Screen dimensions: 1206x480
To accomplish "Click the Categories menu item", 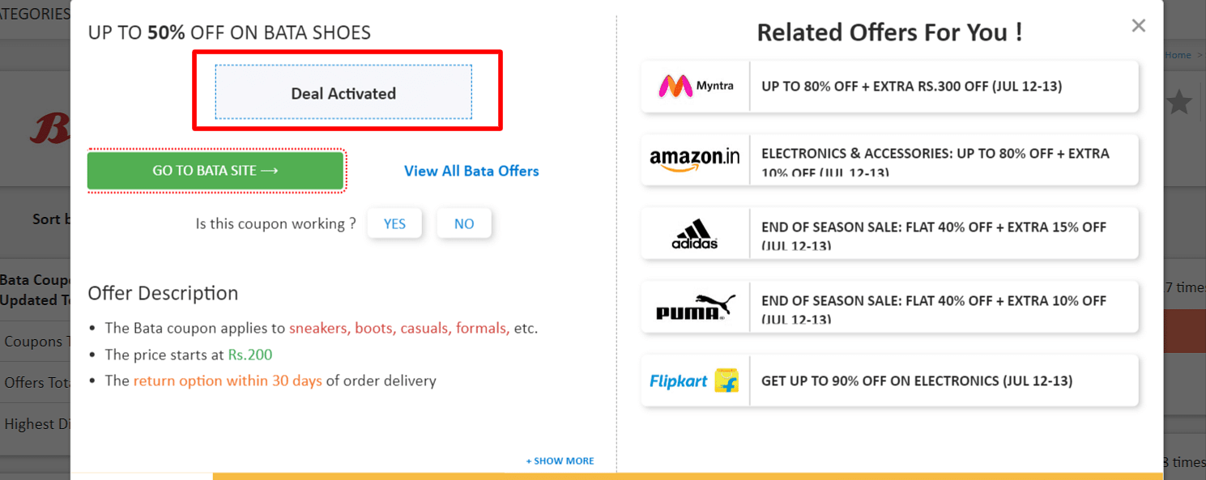I will [x=35, y=14].
